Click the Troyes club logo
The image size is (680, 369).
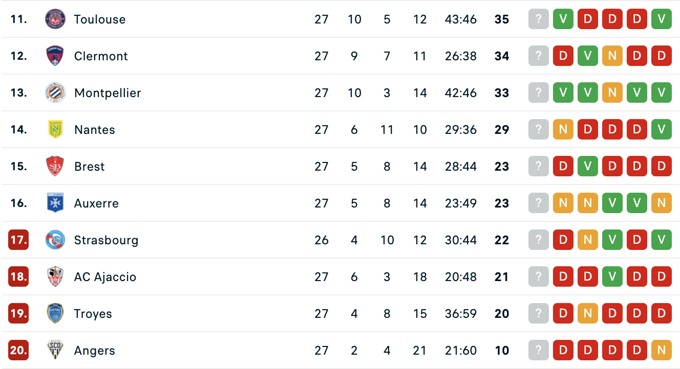click(x=55, y=314)
